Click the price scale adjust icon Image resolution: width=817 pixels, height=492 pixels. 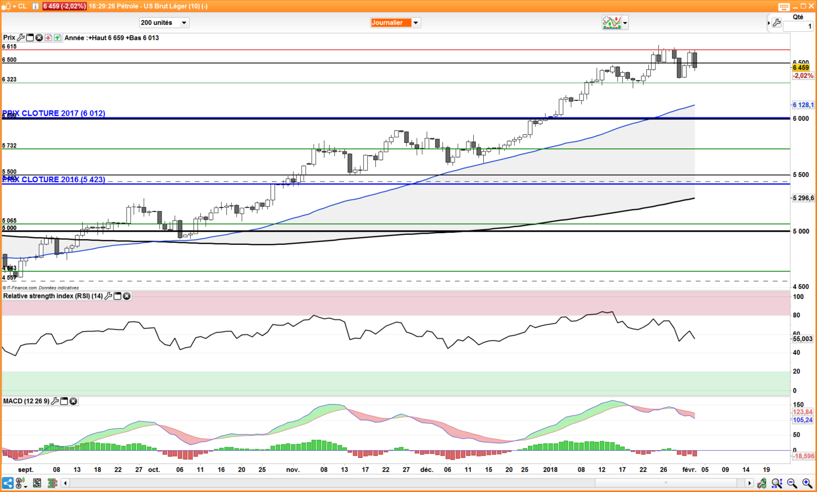tap(762, 483)
